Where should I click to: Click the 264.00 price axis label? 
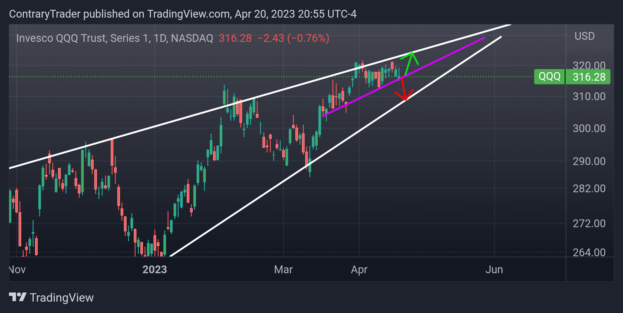click(589, 252)
